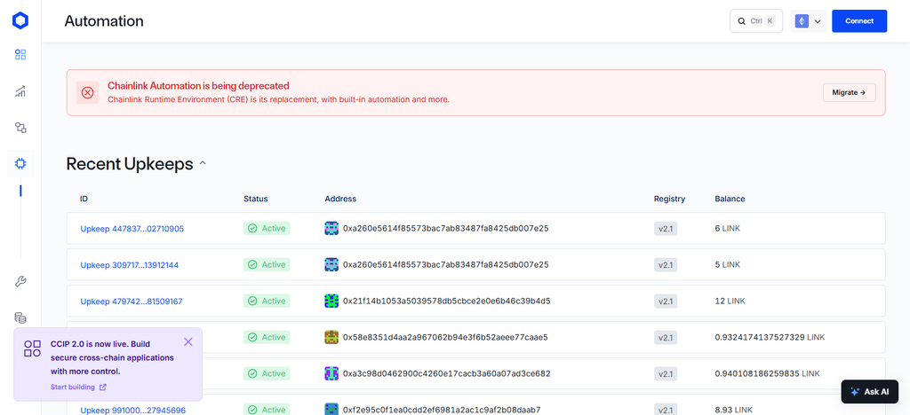Select the Automation chip icon in sidebar
Screen dimensions: 910x415
(20, 164)
